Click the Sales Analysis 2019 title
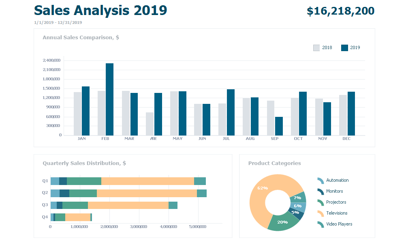The image size is (406, 241). [101, 11]
